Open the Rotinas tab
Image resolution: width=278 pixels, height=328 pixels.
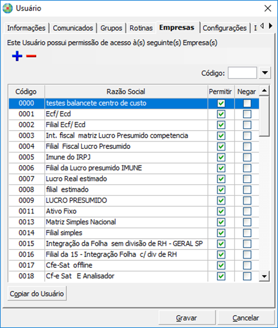tap(141, 28)
